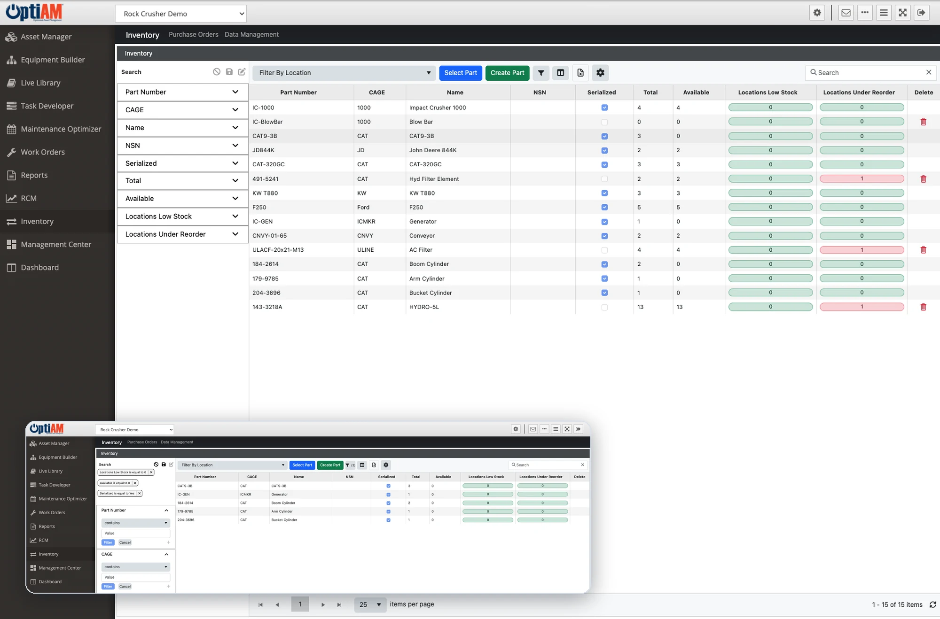Expand the NSN filter section
Image resolution: width=940 pixels, height=619 pixels.
tap(182, 146)
